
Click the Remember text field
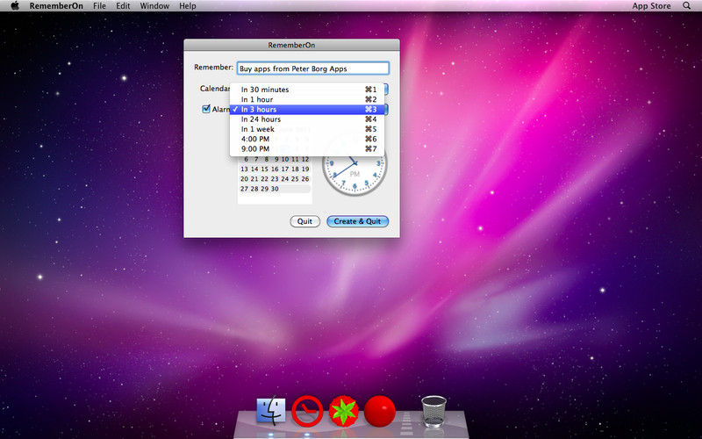tap(312, 68)
